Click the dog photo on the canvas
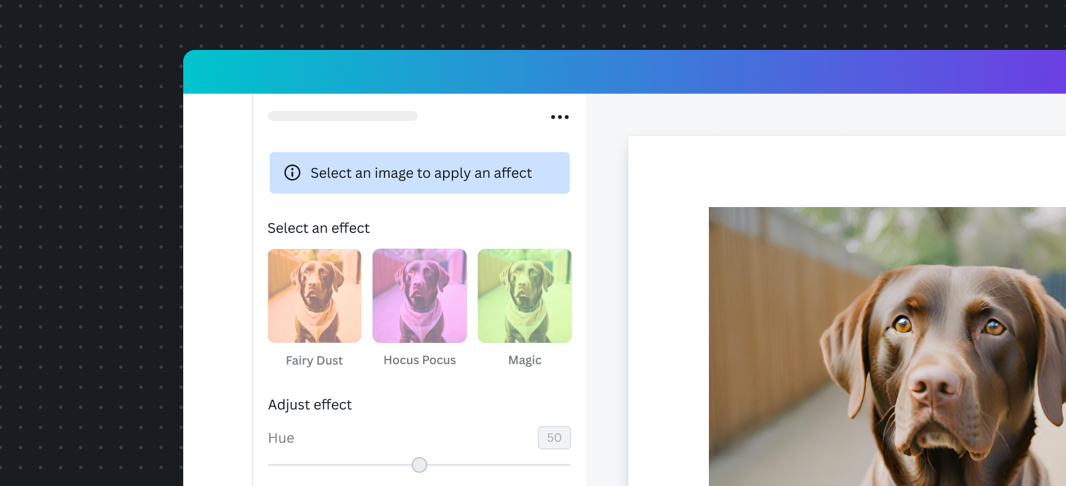Image resolution: width=1066 pixels, height=486 pixels. 887,346
